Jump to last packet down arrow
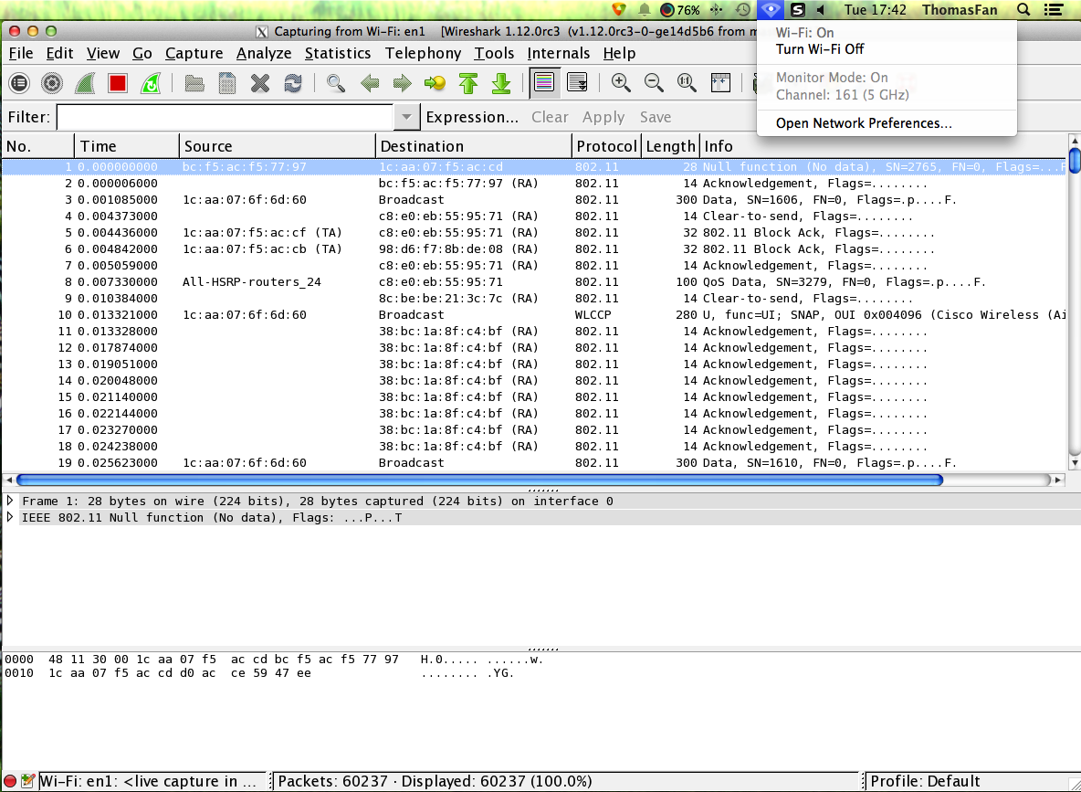The image size is (1081, 792). [x=501, y=83]
